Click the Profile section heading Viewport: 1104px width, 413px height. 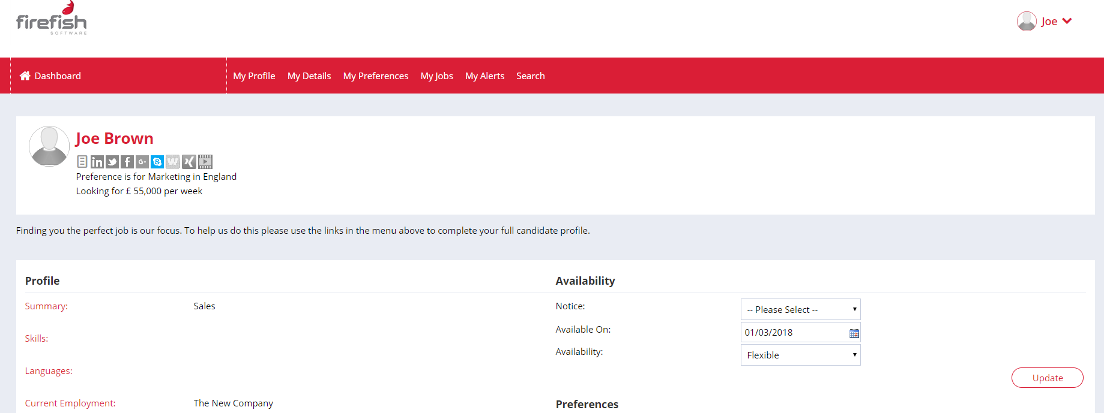point(42,281)
